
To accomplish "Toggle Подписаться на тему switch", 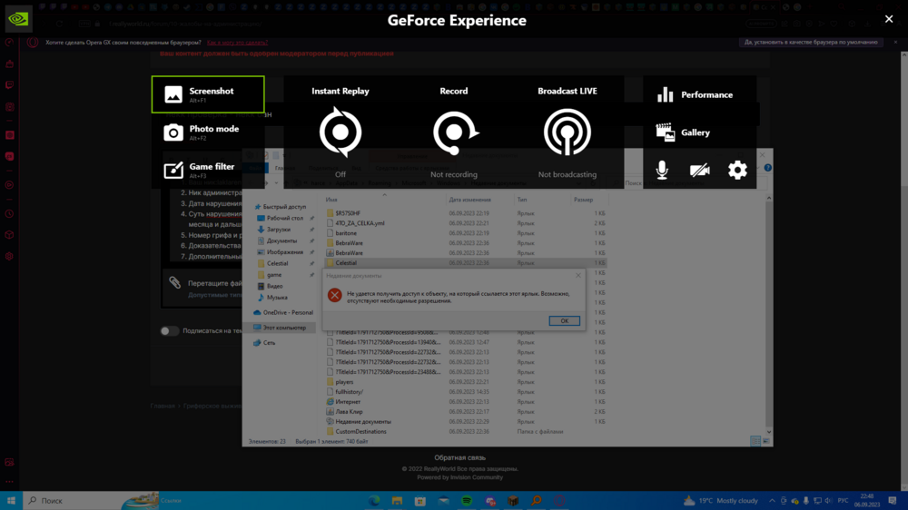I will coord(169,331).
